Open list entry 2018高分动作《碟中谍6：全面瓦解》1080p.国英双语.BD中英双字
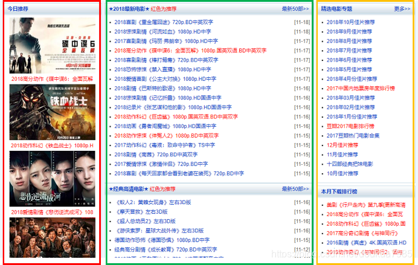The image size is (418, 265). coord(190,51)
